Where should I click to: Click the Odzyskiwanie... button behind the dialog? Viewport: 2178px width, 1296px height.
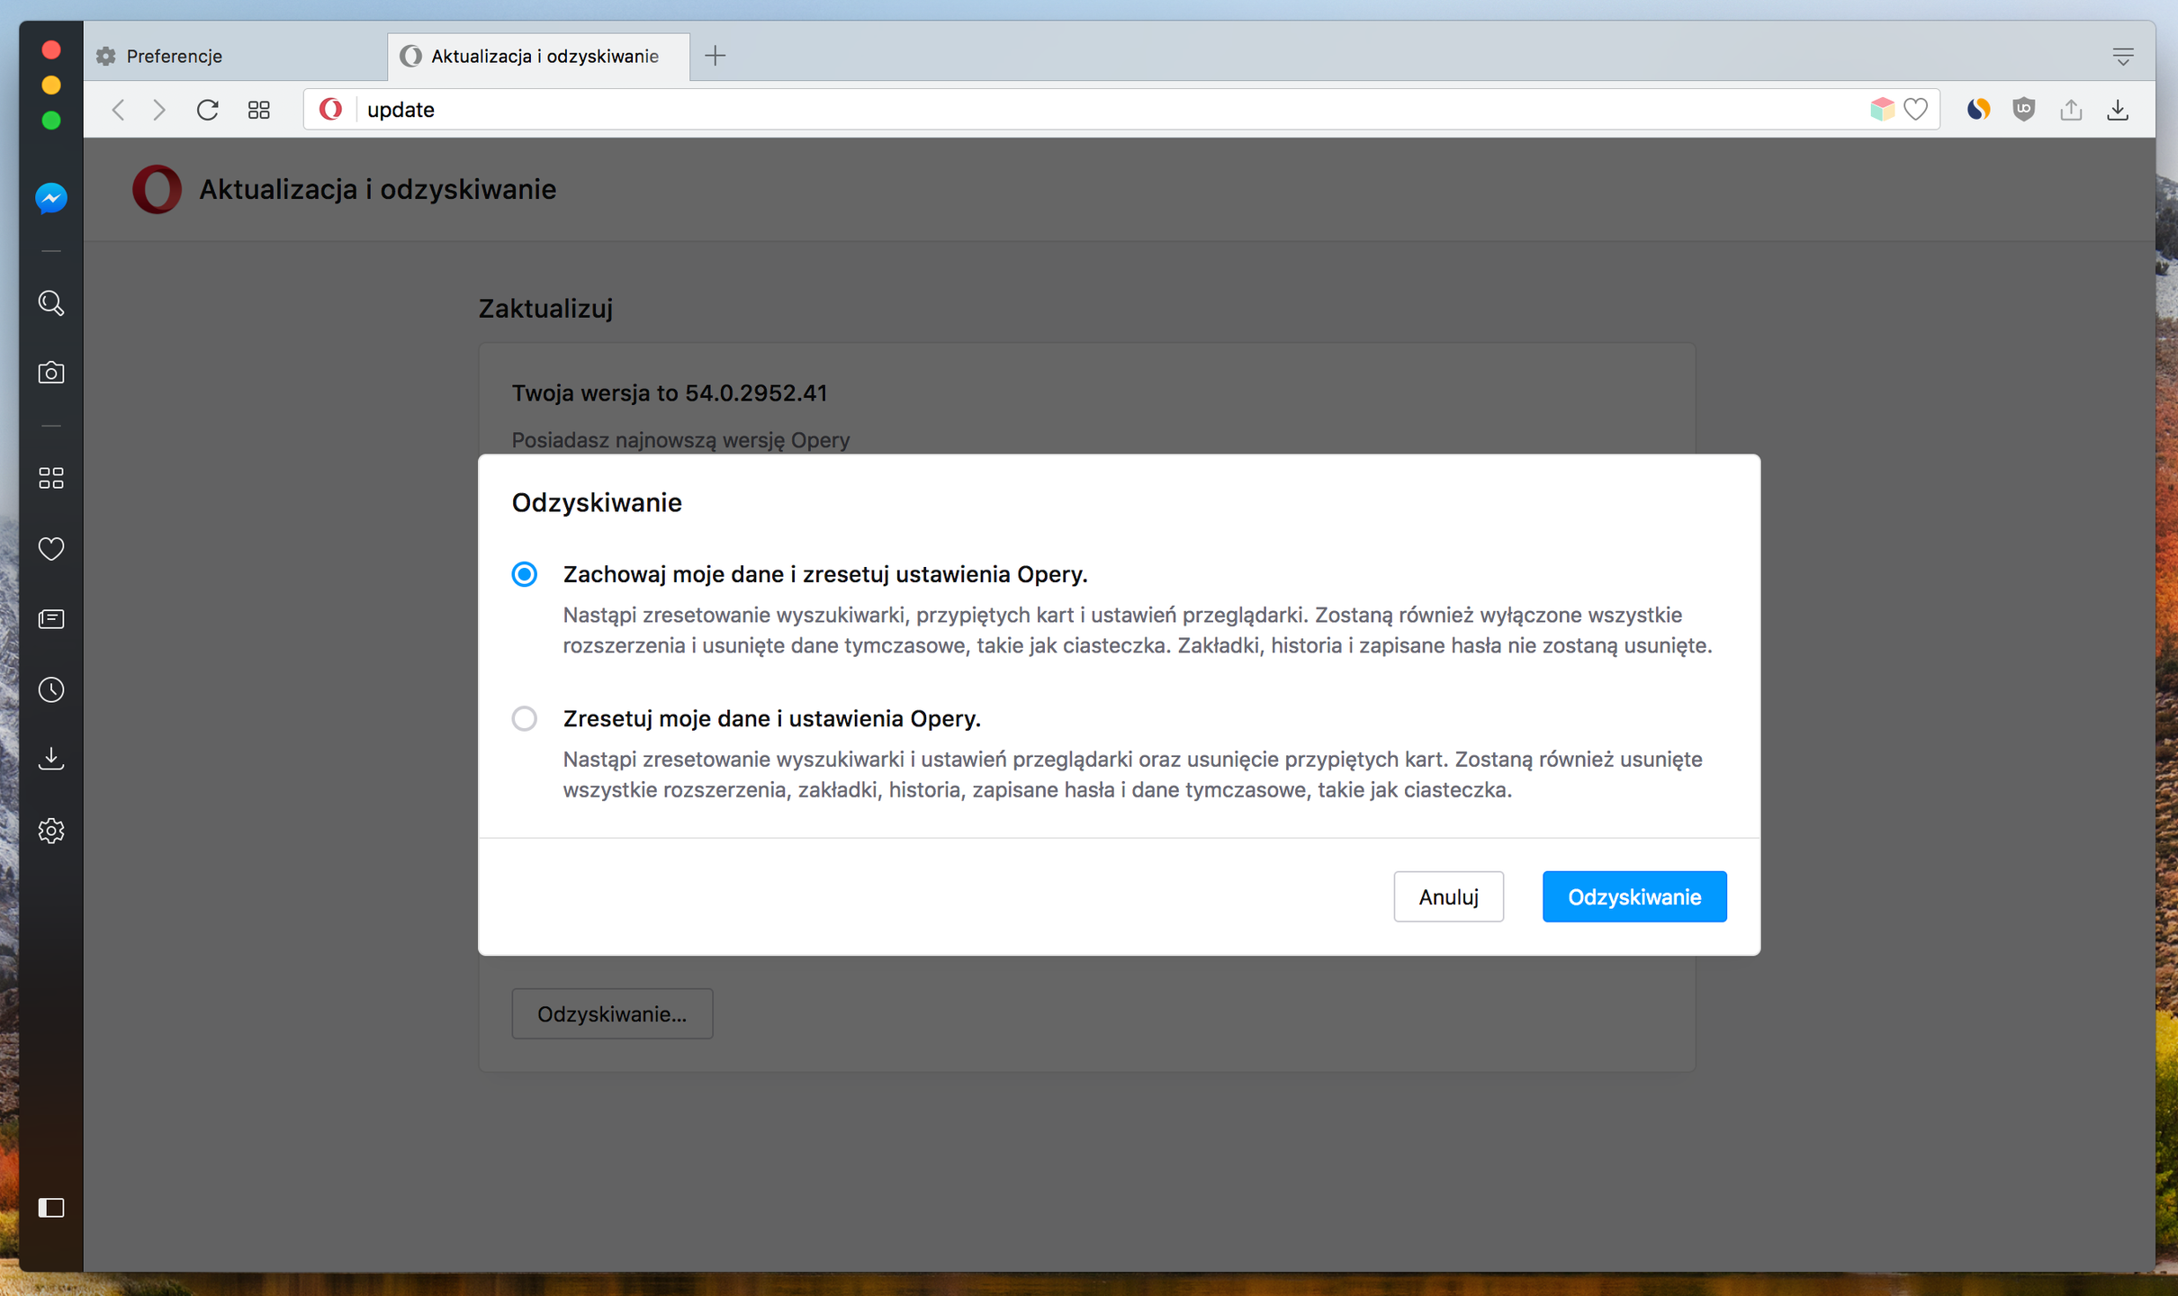coord(612,1014)
